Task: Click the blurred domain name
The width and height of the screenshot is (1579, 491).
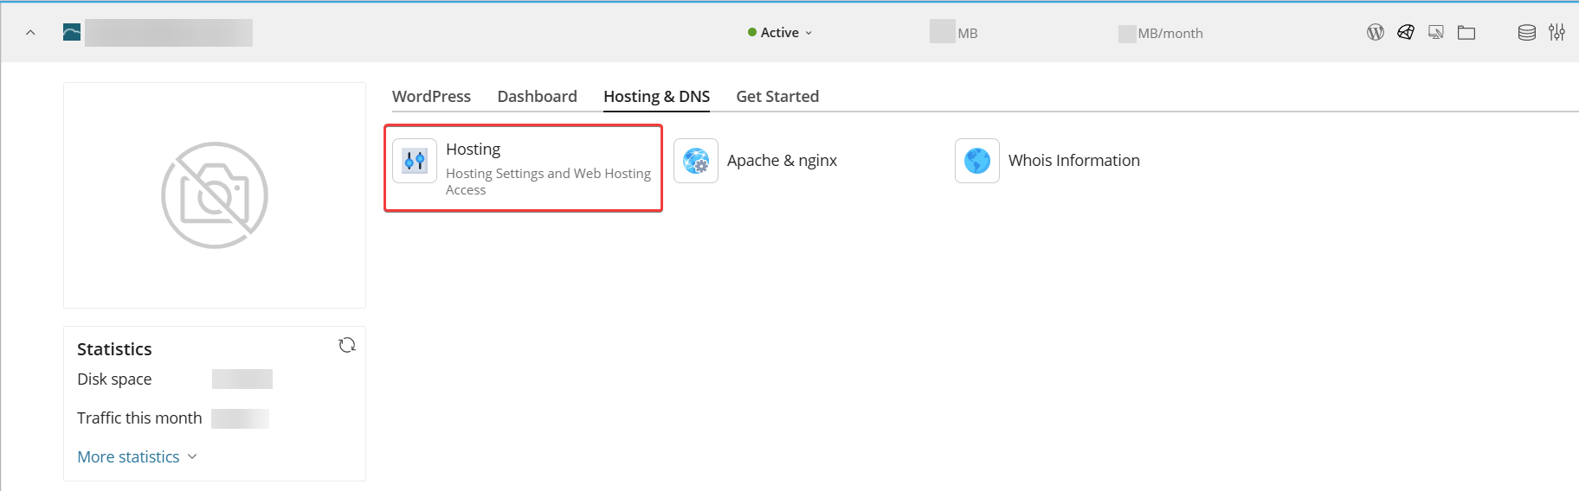Action: click(169, 33)
